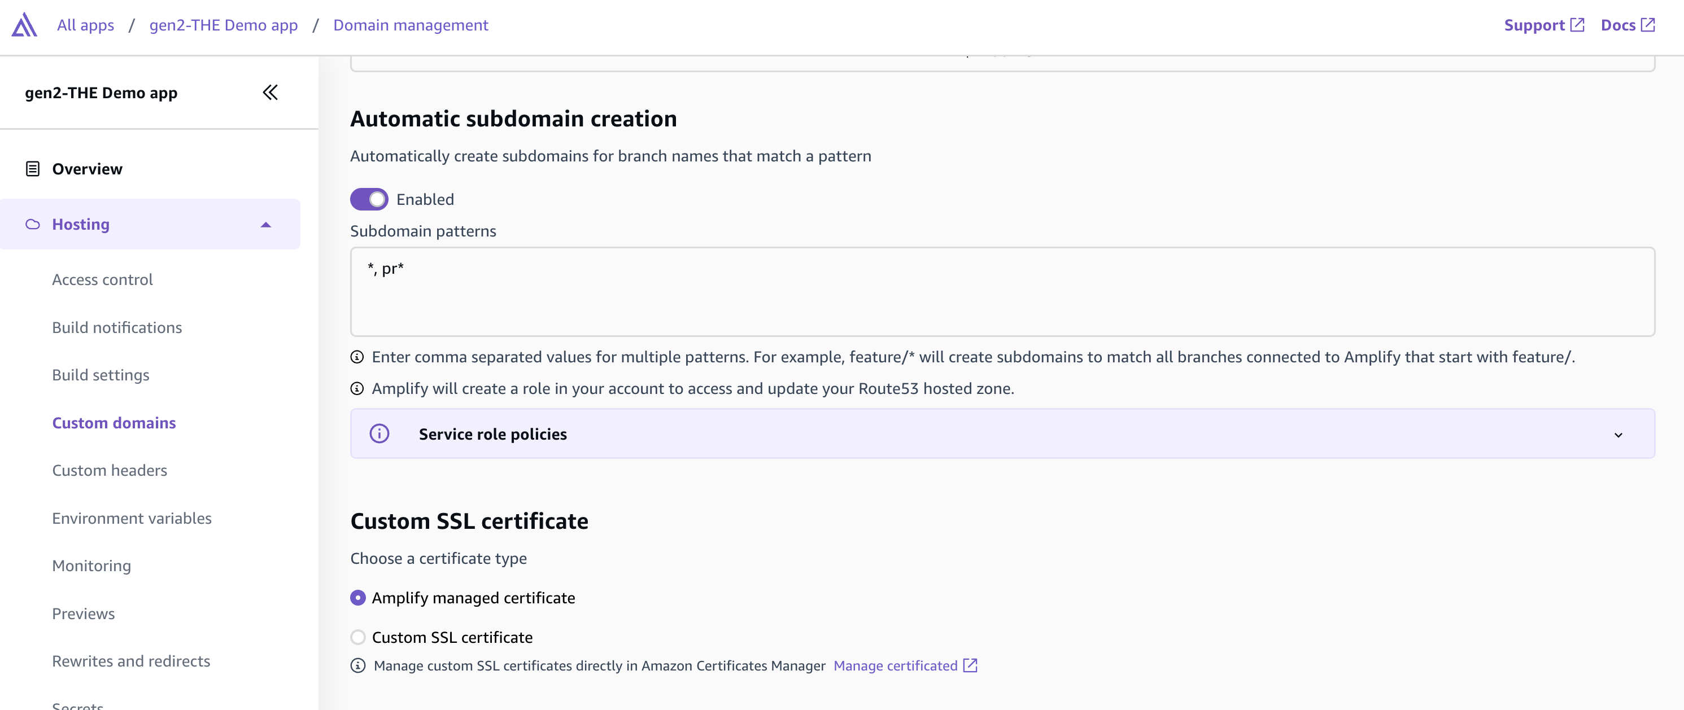Open Rewrites and redirects settings
1684x710 pixels.
131,661
